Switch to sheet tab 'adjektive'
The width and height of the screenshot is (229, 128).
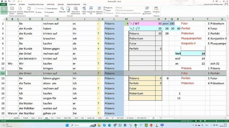17,118
